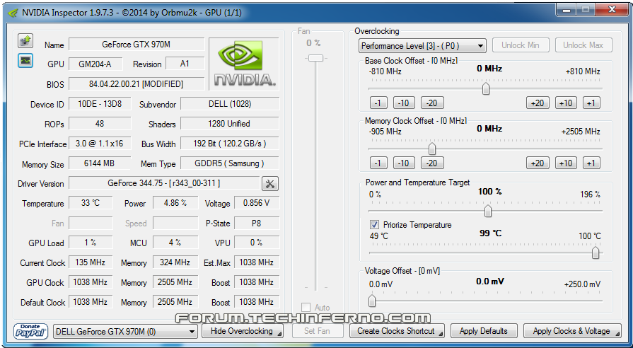Screen dimensions: 633x348
Task: Click the upload GPU info icon
Action: pyautogui.click(x=25, y=41)
